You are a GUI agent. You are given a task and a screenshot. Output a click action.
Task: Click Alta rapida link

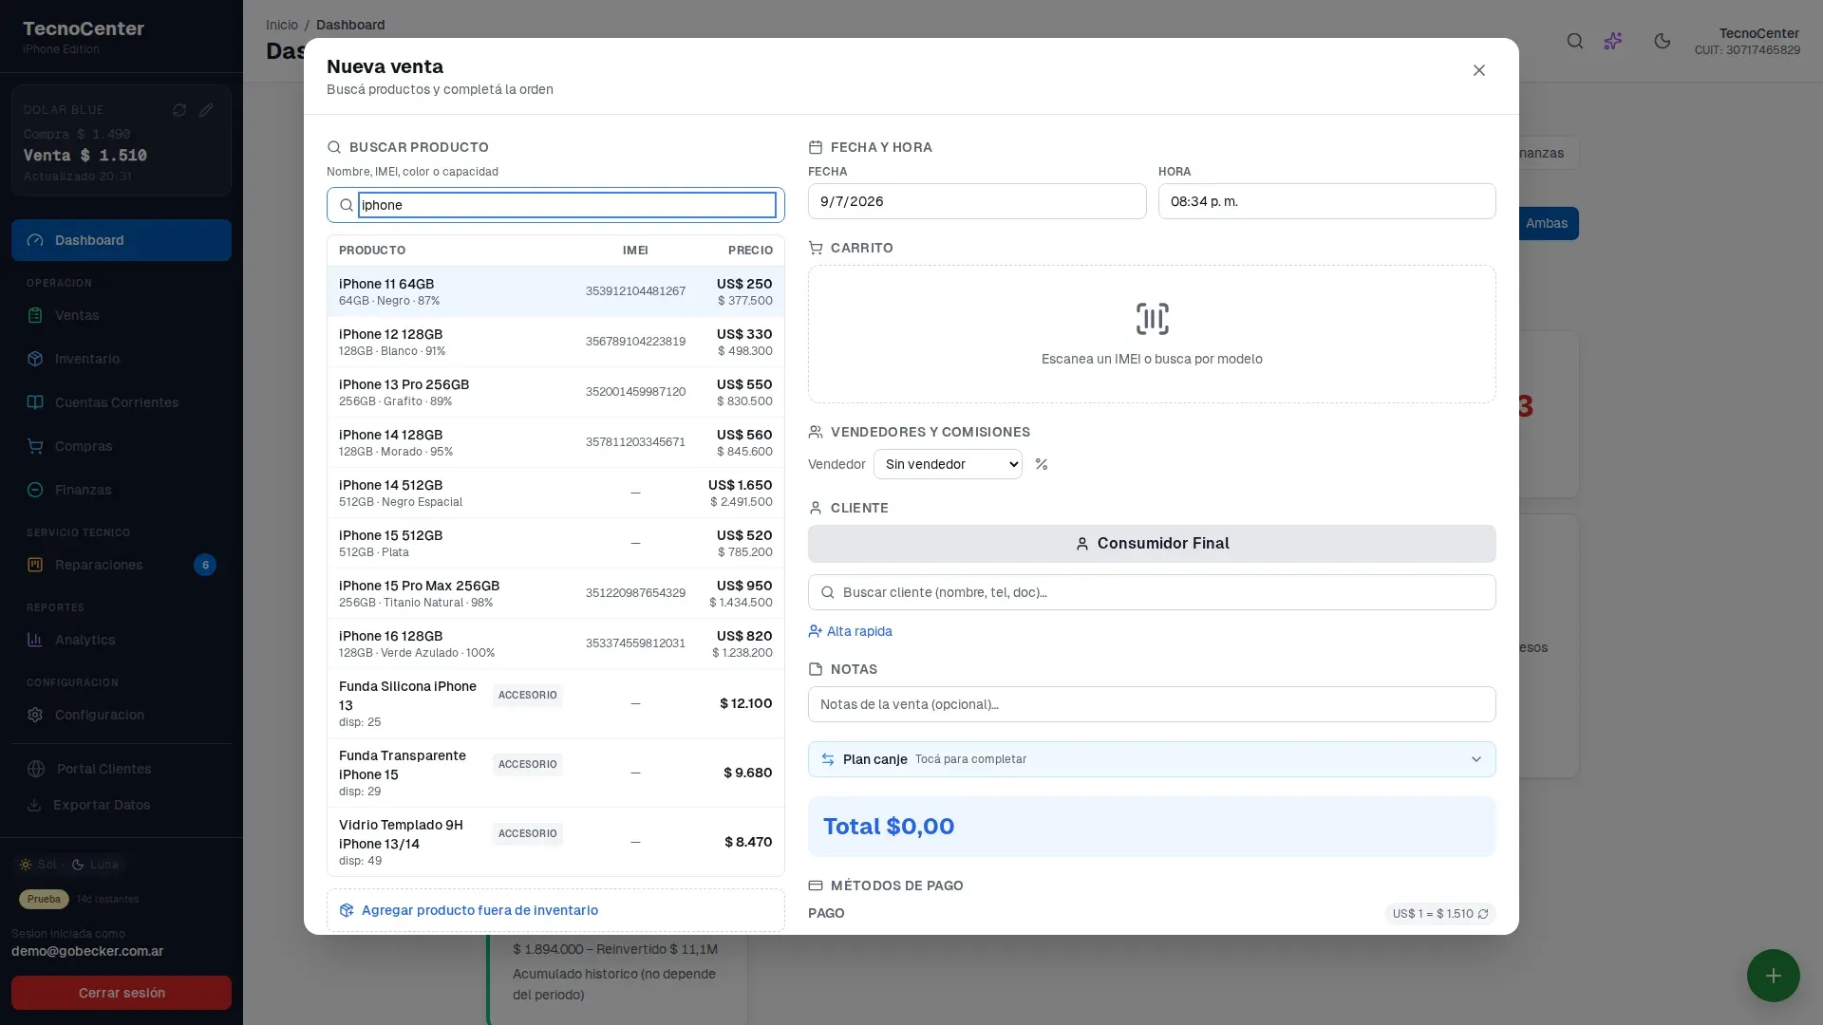pos(850,631)
